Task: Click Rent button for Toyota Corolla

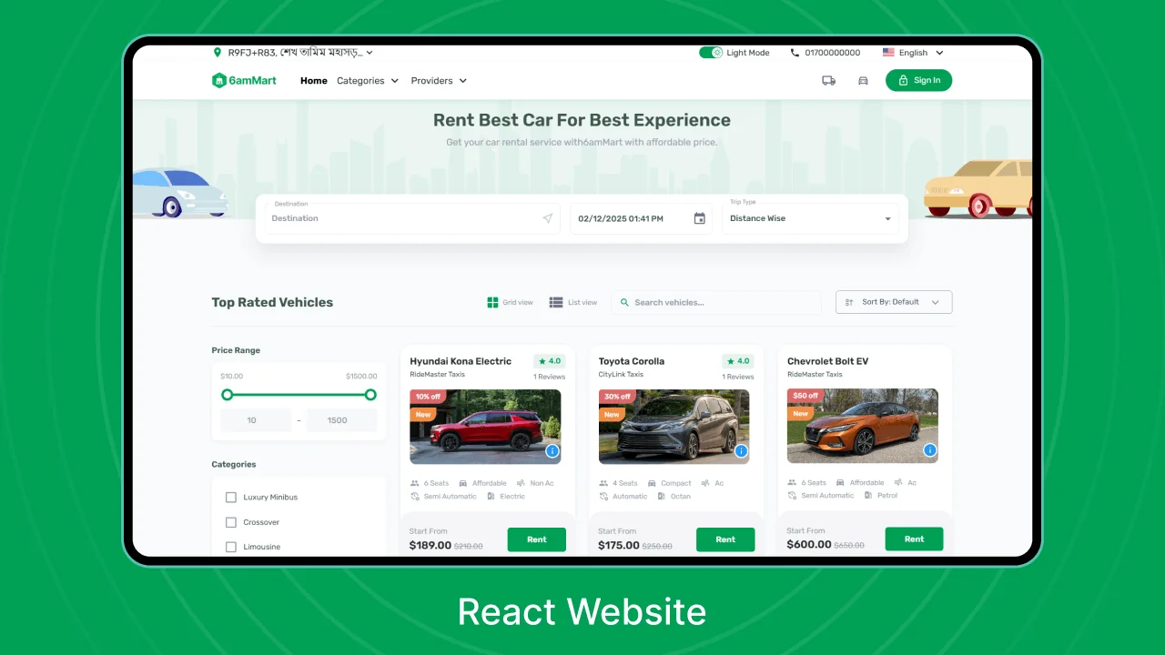Action: [724, 539]
